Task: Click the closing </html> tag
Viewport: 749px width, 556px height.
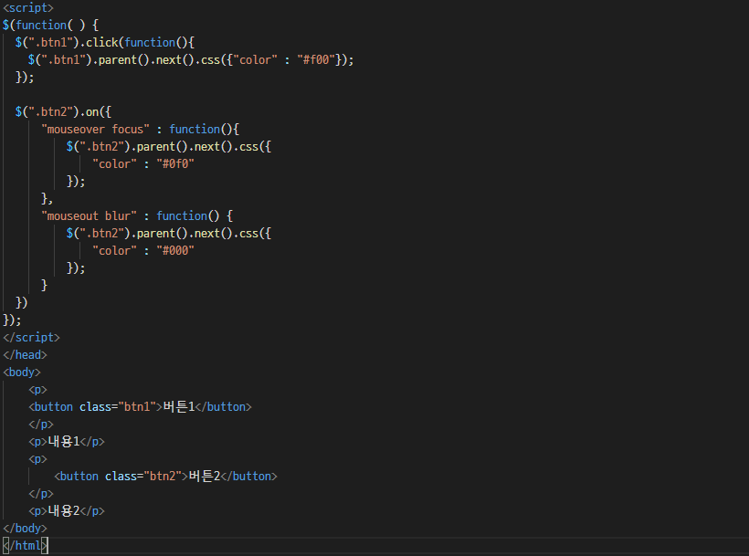Action: click(x=26, y=545)
